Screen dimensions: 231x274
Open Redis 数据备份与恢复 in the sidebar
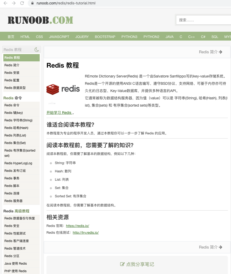pos(22,218)
